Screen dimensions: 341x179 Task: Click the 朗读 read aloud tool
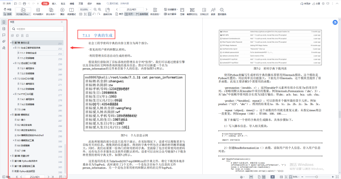coord(213,11)
